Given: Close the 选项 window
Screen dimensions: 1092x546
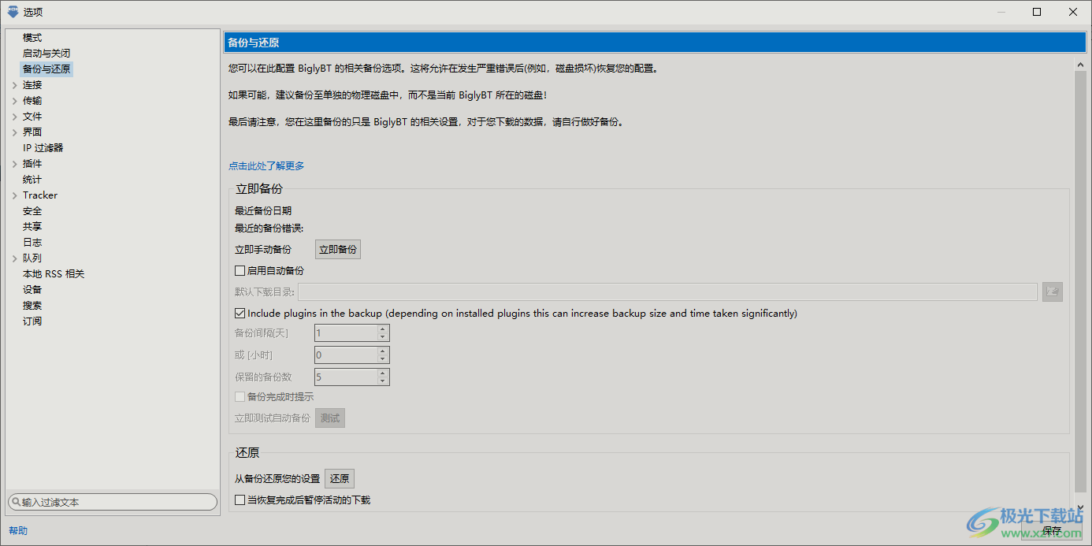Looking at the screenshot, I should coord(1073,12).
